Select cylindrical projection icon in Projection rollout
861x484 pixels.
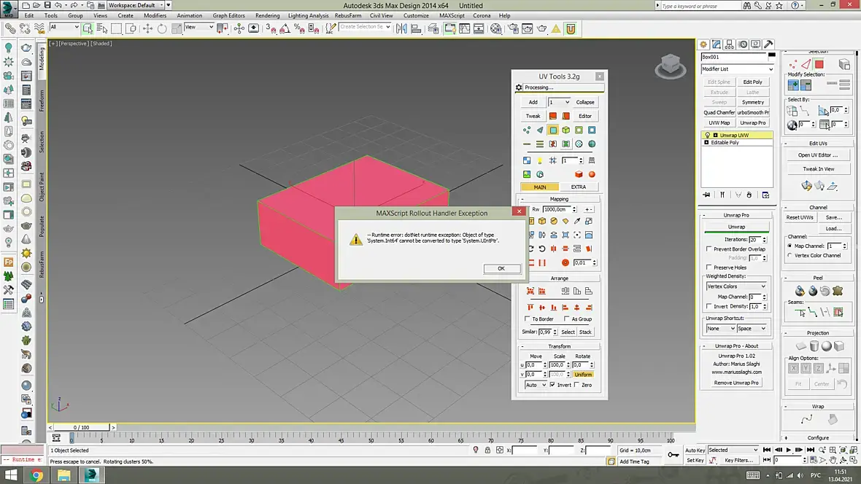(x=814, y=346)
